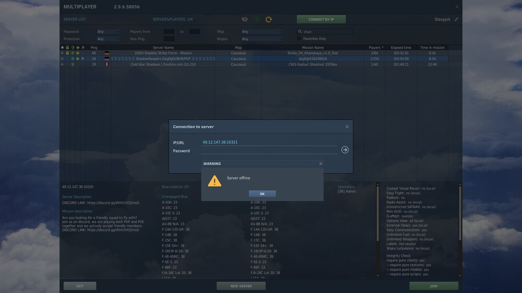Click the Players to maximum field

click(x=195, y=32)
